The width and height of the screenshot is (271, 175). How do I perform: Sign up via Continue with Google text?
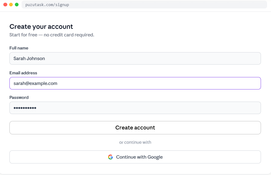(x=139, y=157)
